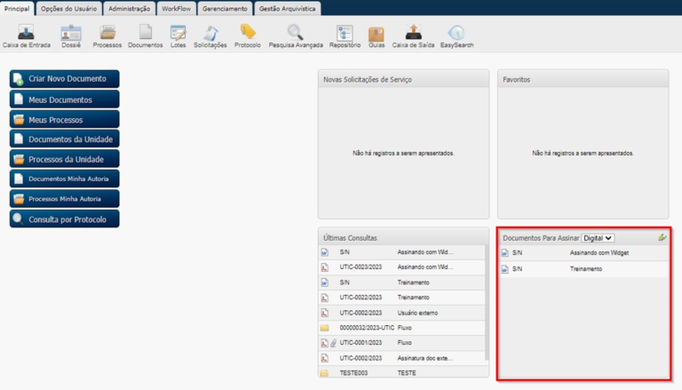The image size is (682, 390).
Task: Open the Solicitações toolbar icon
Action: click(x=210, y=33)
